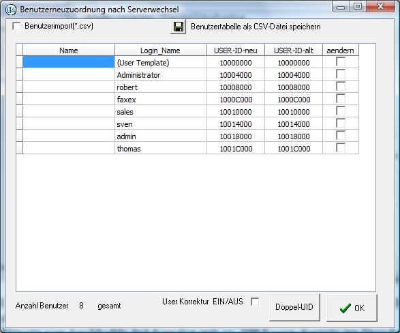The height and width of the screenshot is (333, 400).
Task: Check aendern box for Administrator row
Action: coord(341,74)
